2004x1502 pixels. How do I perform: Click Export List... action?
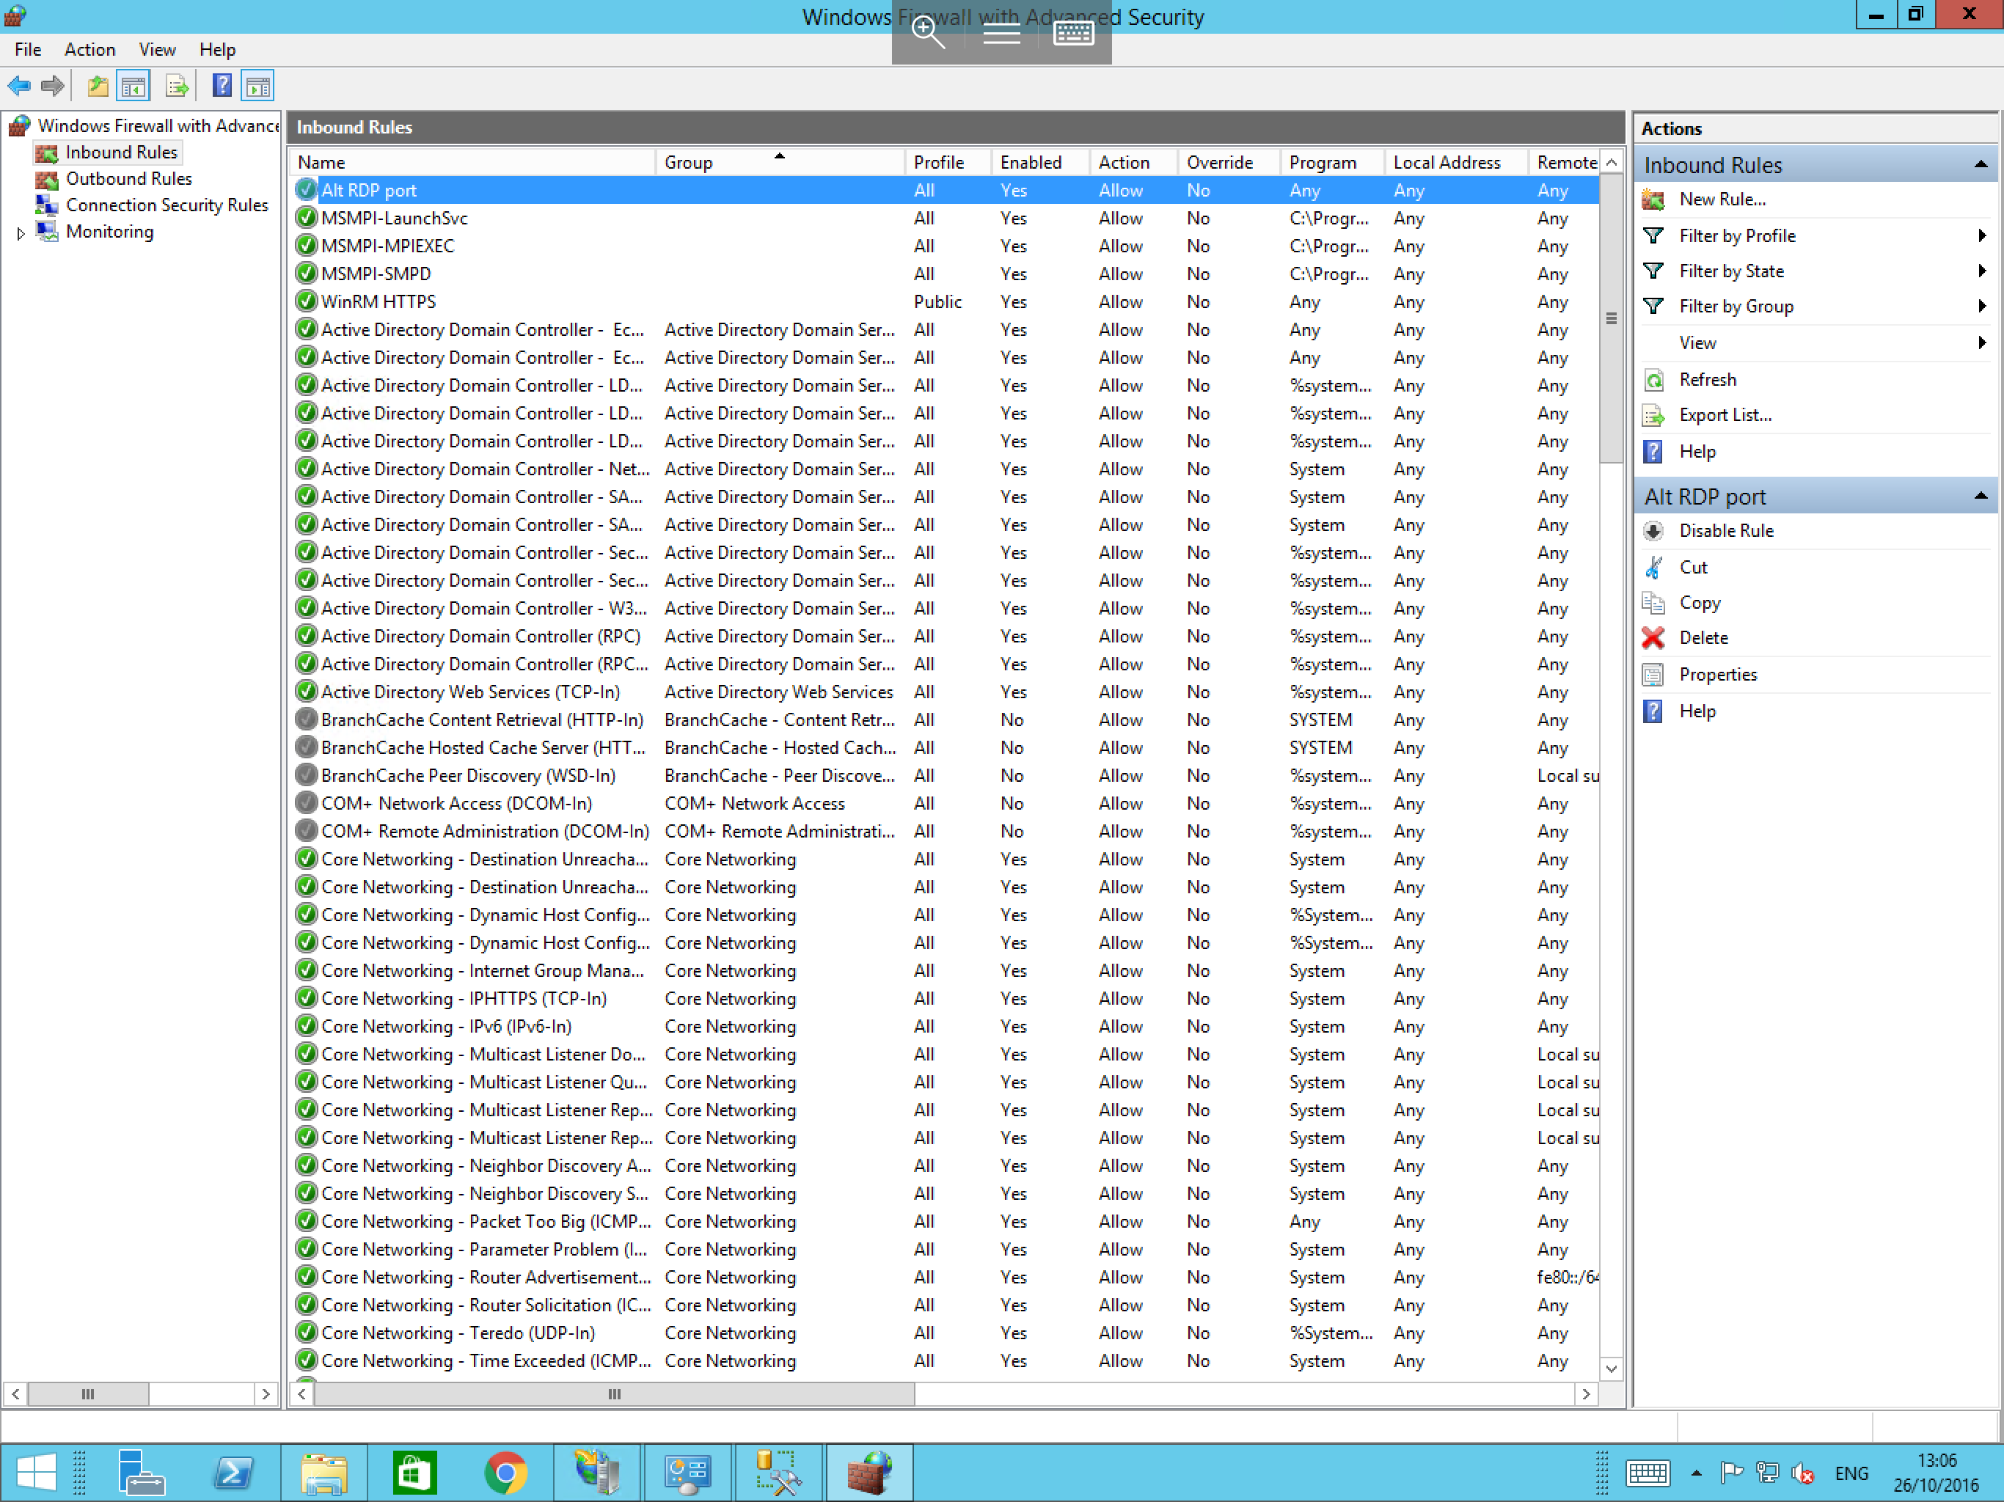(x=1725, y=416)
